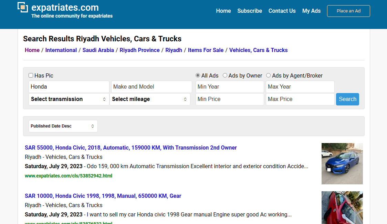Click the Place an Ad button
This screenshot has height=224, width=387.
348,11
